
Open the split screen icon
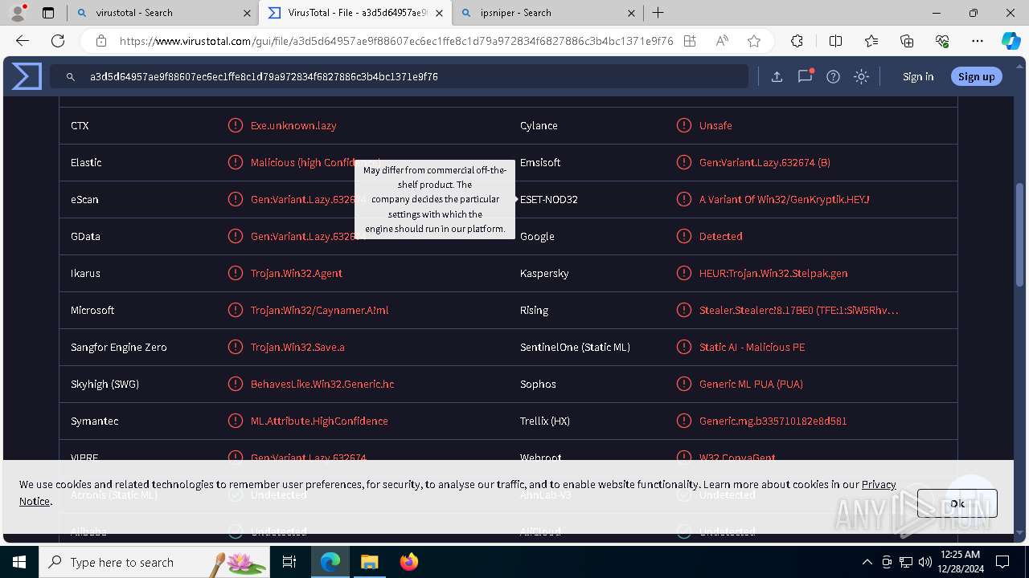(835, 41)
